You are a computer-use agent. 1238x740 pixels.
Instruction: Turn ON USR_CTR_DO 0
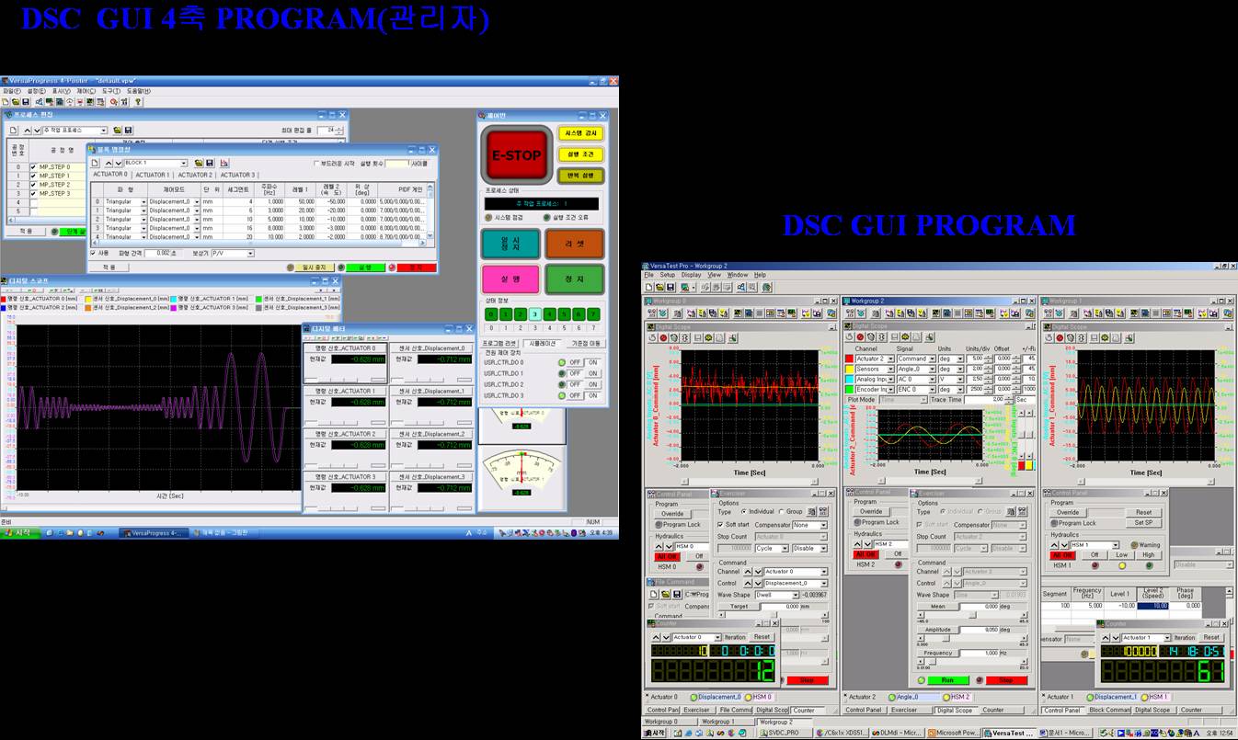593,362
